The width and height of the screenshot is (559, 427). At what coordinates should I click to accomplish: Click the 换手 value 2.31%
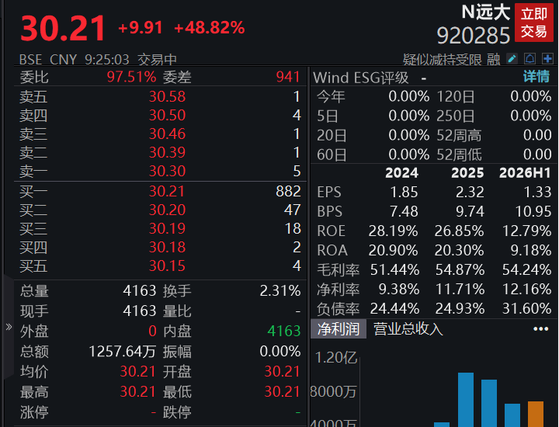[279, 291]
